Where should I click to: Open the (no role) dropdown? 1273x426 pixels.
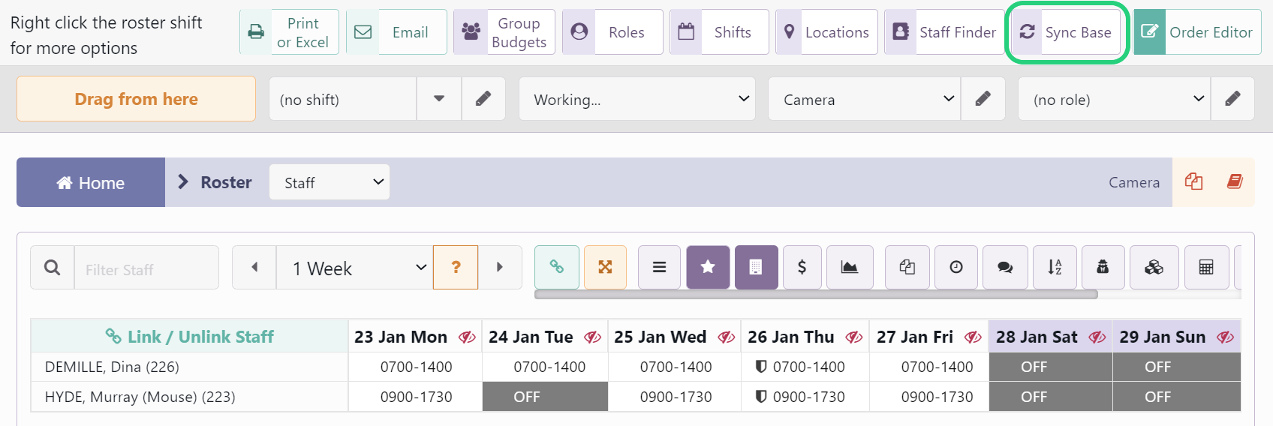tap(1114, 99)
